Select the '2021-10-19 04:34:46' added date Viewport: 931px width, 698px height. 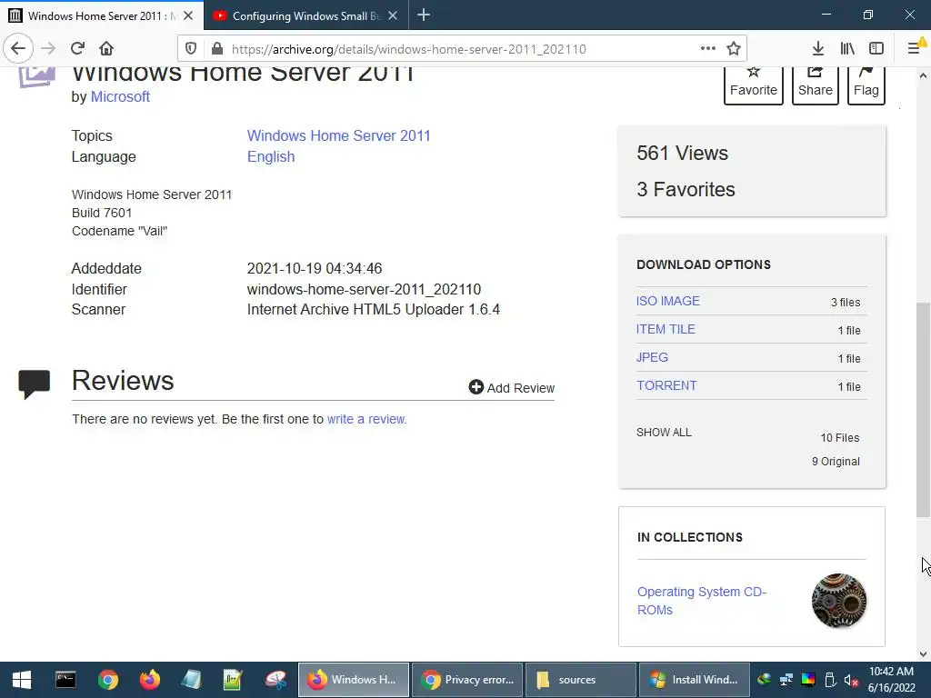click(315, 268)
